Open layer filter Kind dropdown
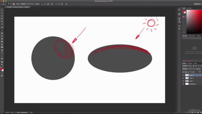The height and width of the screenshot is (114, 202). [187, 66]
